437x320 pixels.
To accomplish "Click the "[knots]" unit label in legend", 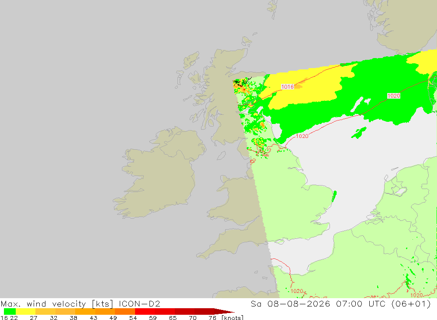I will [232, 318].
